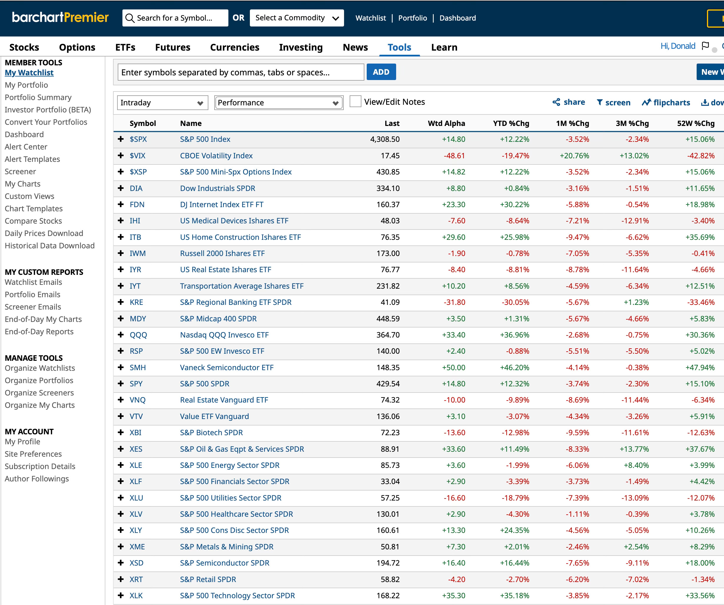This screenshot has width=724, height=605.
Task: Click plus icon on the IWM row
Action: [x=121, y=253]
